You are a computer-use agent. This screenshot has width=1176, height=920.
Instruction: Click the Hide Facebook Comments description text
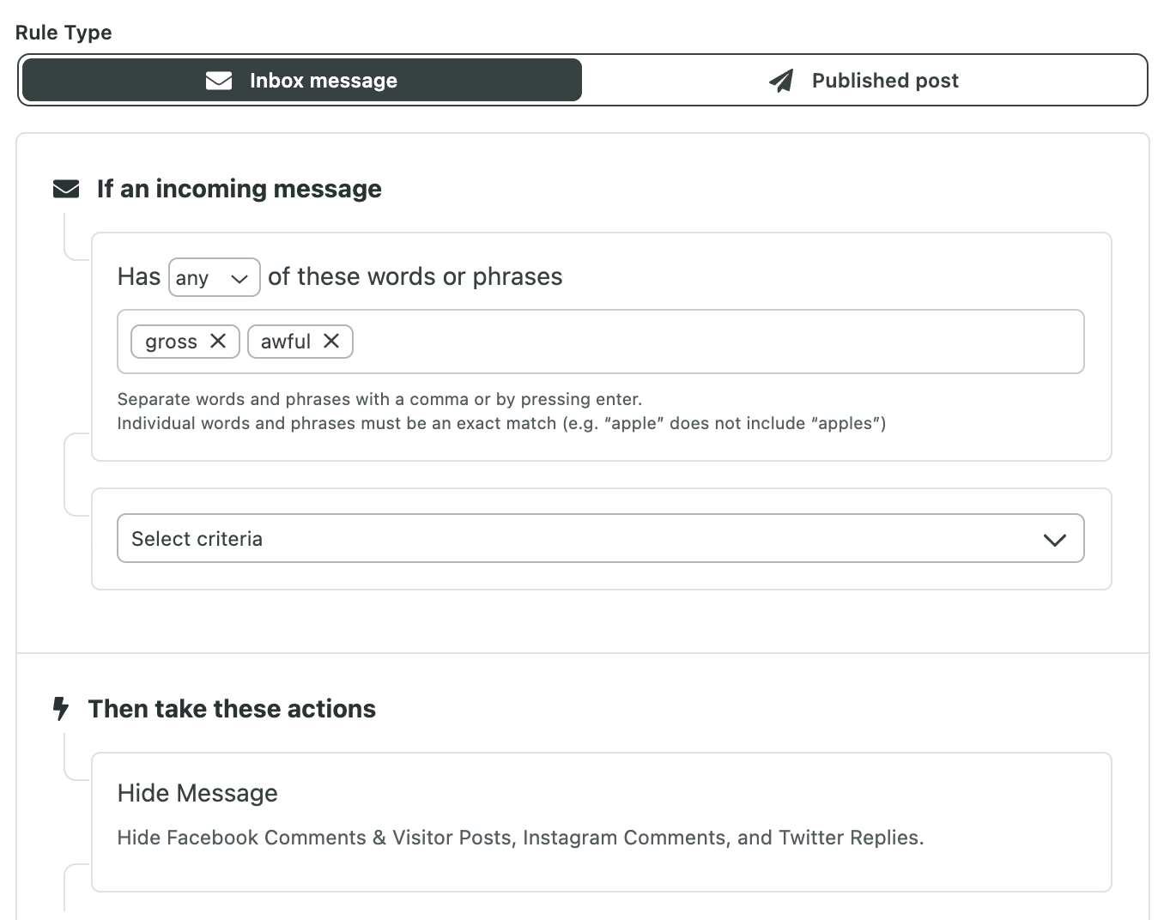coord(520,838)
